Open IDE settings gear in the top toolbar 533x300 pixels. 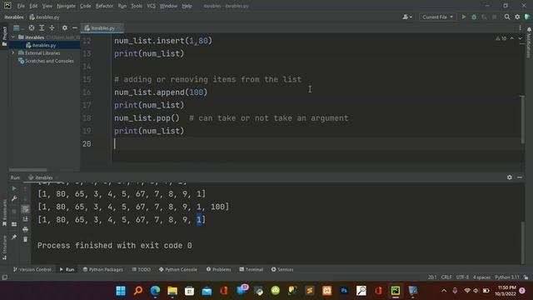coord(517,17)
